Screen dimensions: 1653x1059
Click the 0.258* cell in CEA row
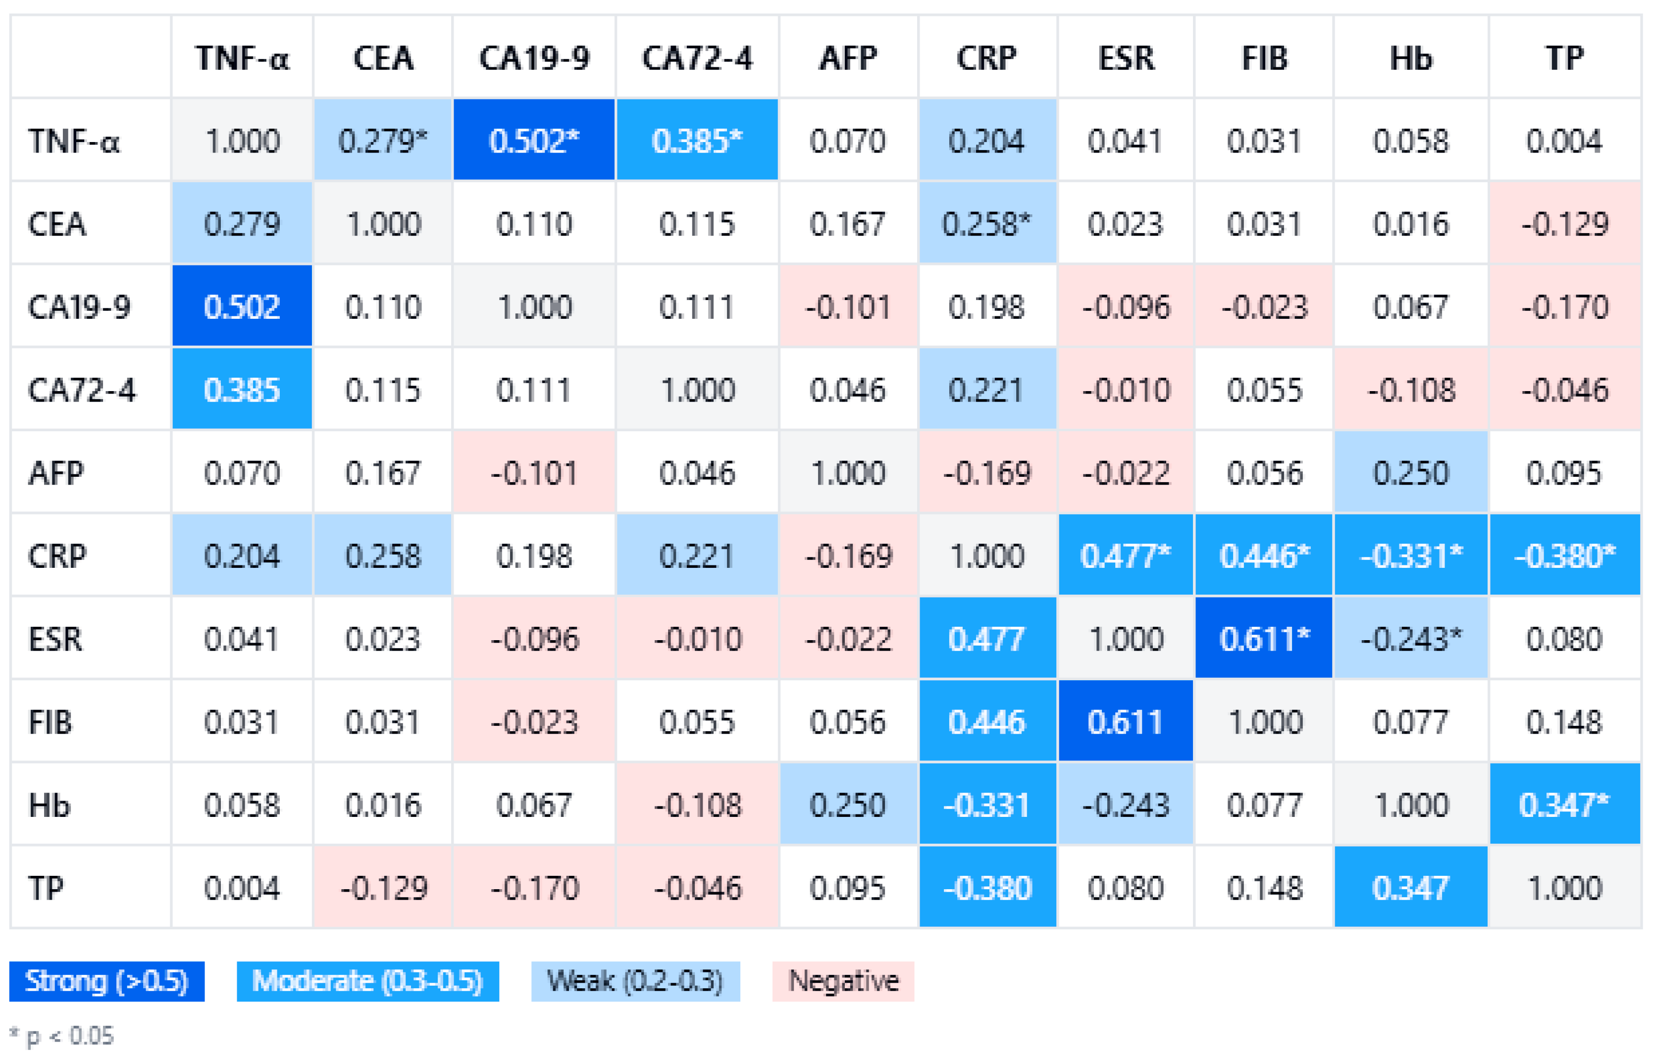tap(987, 223)
